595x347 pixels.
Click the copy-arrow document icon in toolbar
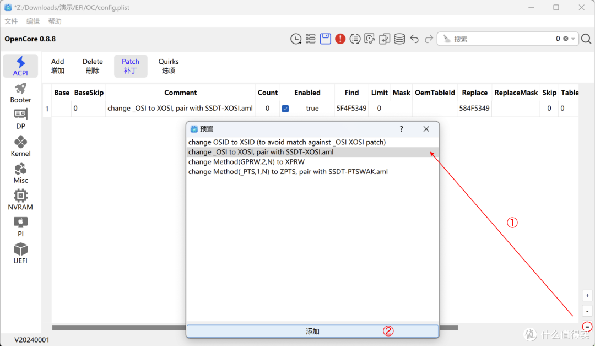click(385, 39)
